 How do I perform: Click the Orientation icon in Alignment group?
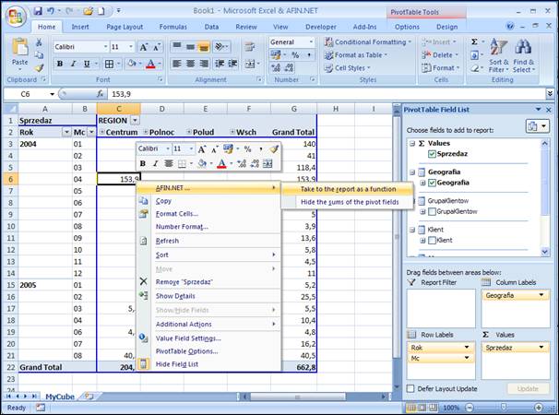click(220, 46)
